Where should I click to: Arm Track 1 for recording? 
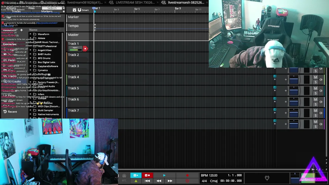pyautogui.click(x=85, y=49)
